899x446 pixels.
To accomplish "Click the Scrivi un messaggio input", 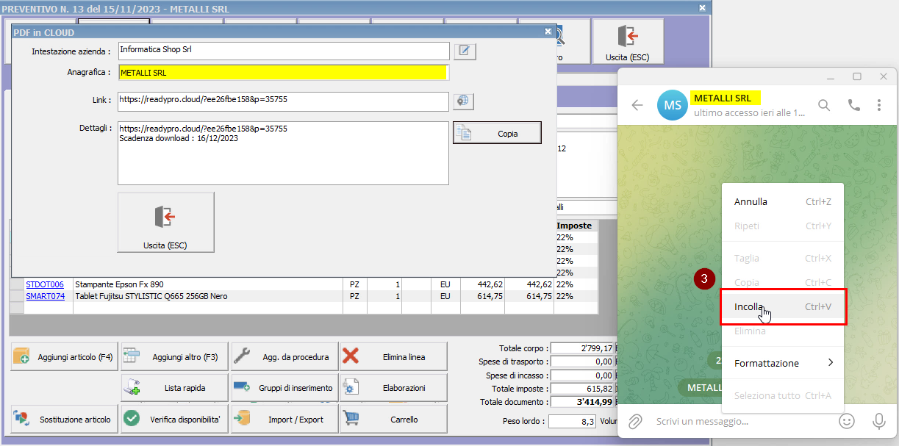I will [x=742, y=421].
